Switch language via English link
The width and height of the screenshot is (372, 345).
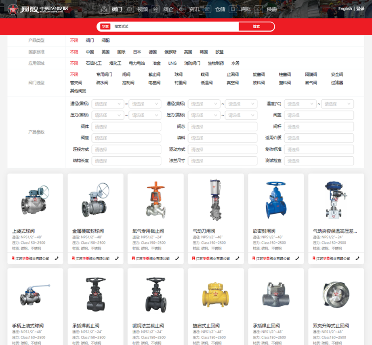[x=345, y=8]
